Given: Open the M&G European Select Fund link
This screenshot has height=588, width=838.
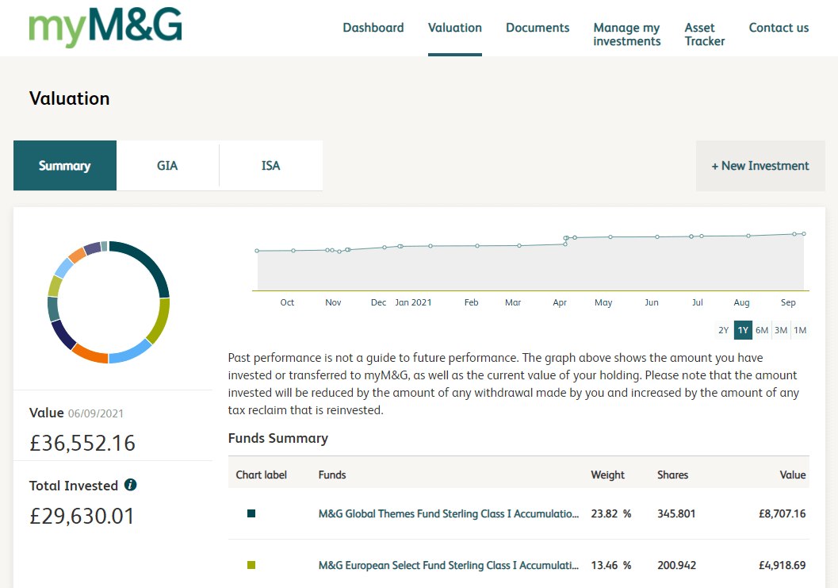Looking at the screenshot, I should [449, 565].
